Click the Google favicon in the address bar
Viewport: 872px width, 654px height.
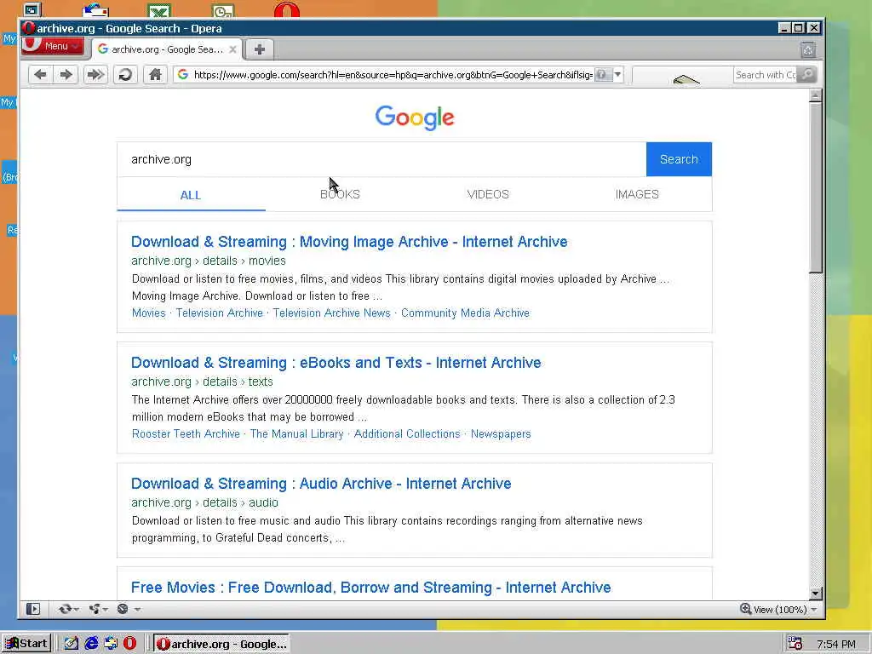tap(183, 75)
